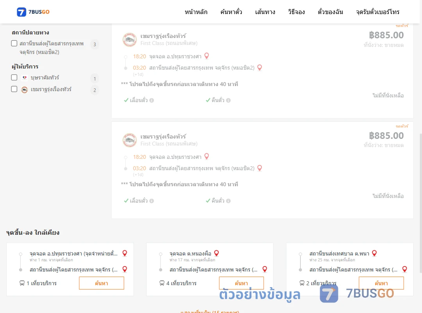Click ไม่มีที่นั่งเหลือ text on second card

pos(388,196)
